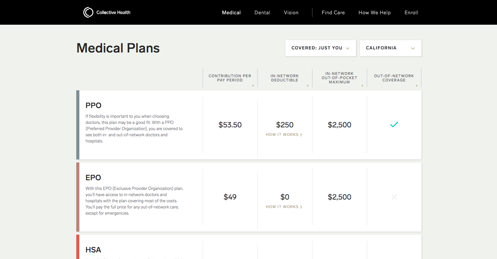
Task: Click the green checkmark in PPO row
Action: coord(394,125)
